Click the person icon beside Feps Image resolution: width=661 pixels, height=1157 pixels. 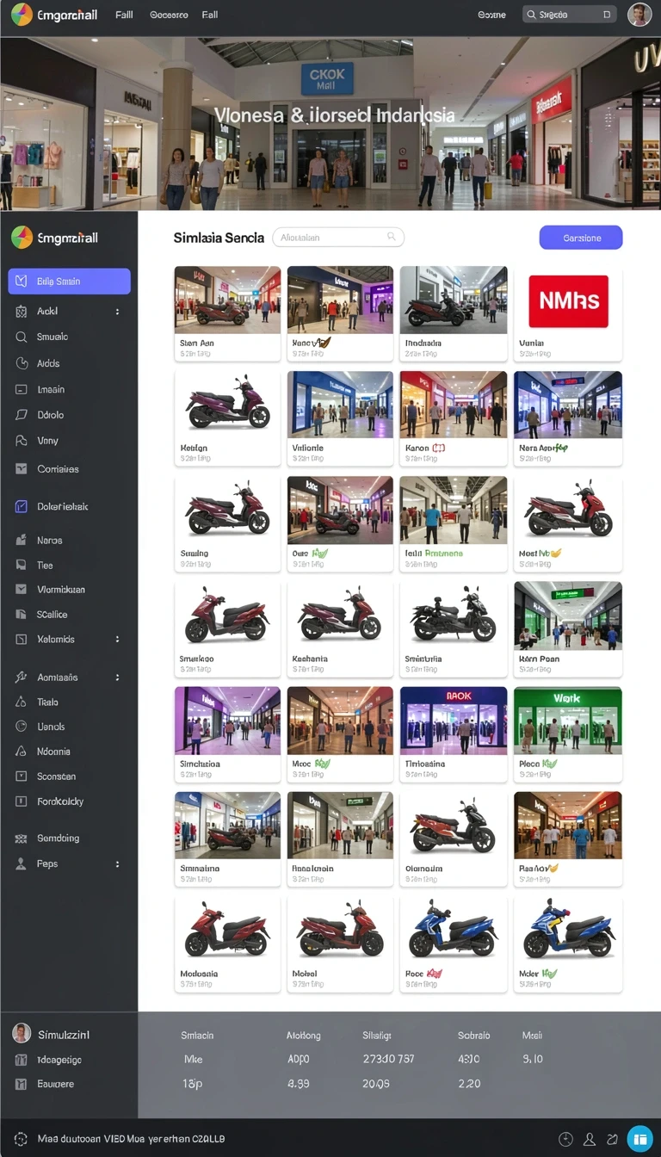[22, 863]
